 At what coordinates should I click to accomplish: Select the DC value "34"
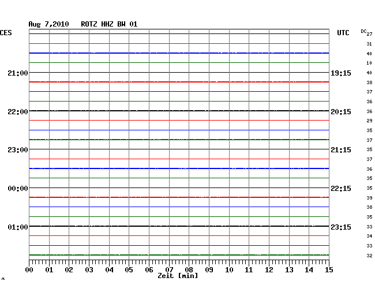coord(369,236)
